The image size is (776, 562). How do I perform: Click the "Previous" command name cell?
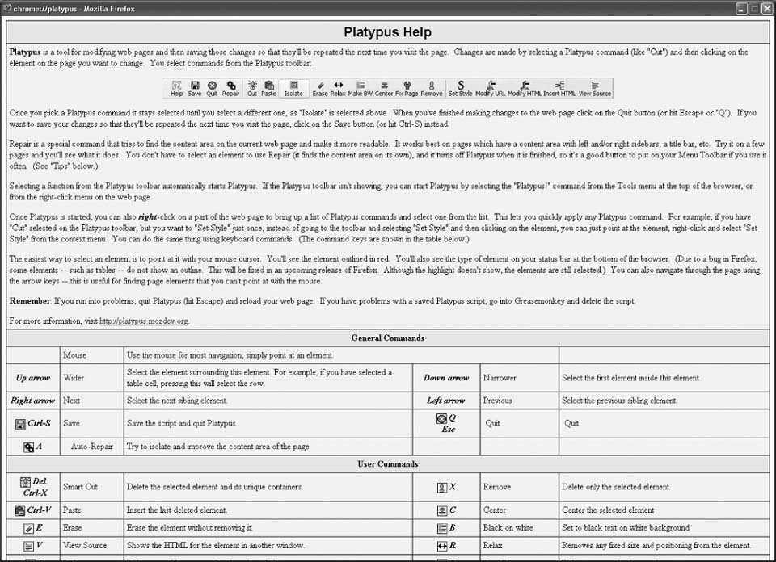[x=519, y=401]
